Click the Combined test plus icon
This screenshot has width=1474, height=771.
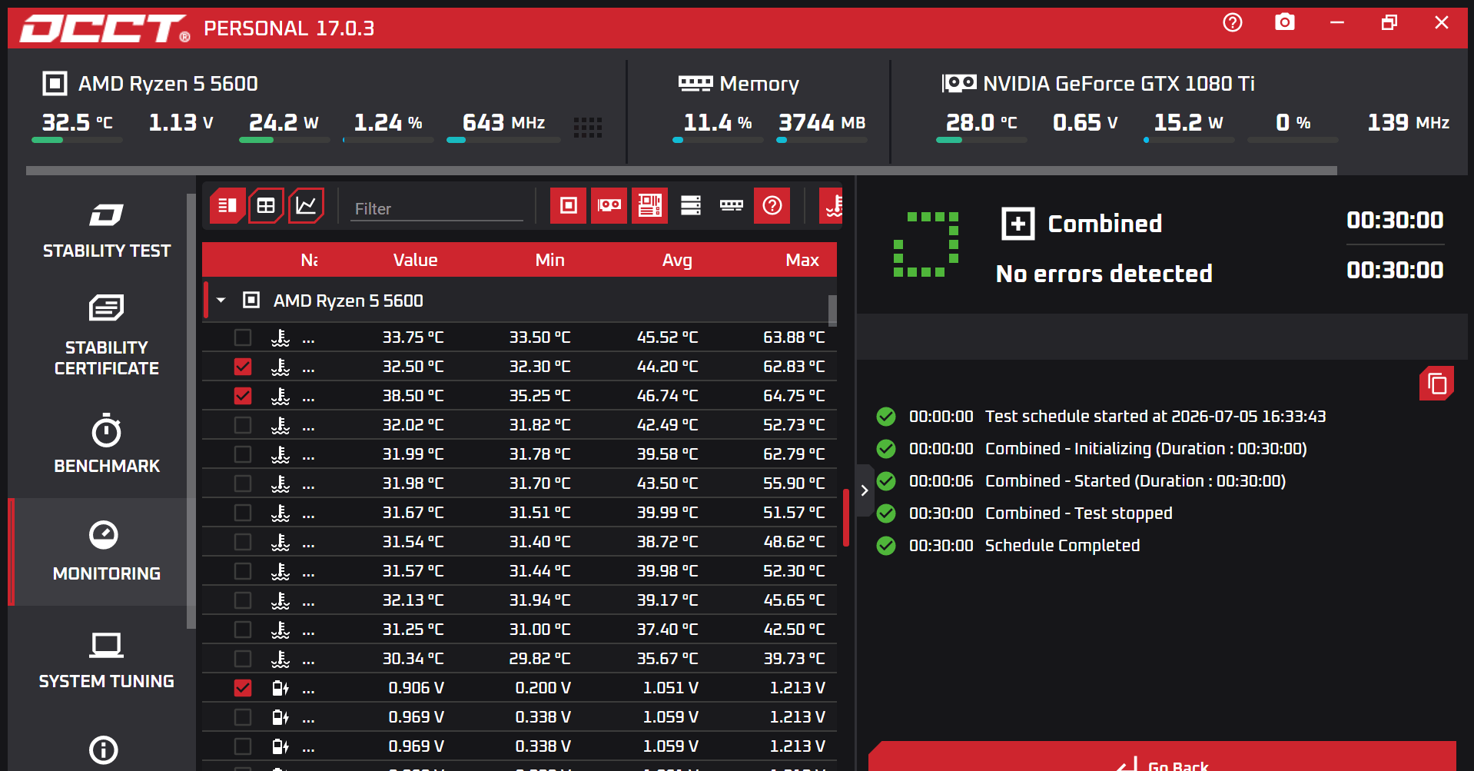(x=1018, y=224)
